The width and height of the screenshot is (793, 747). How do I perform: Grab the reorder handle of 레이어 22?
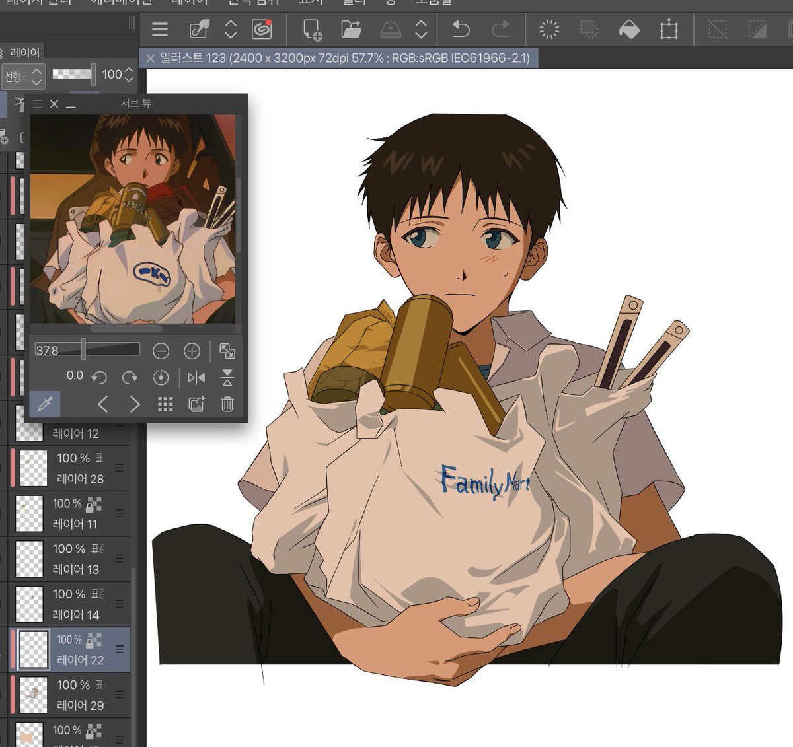point(120,649)
